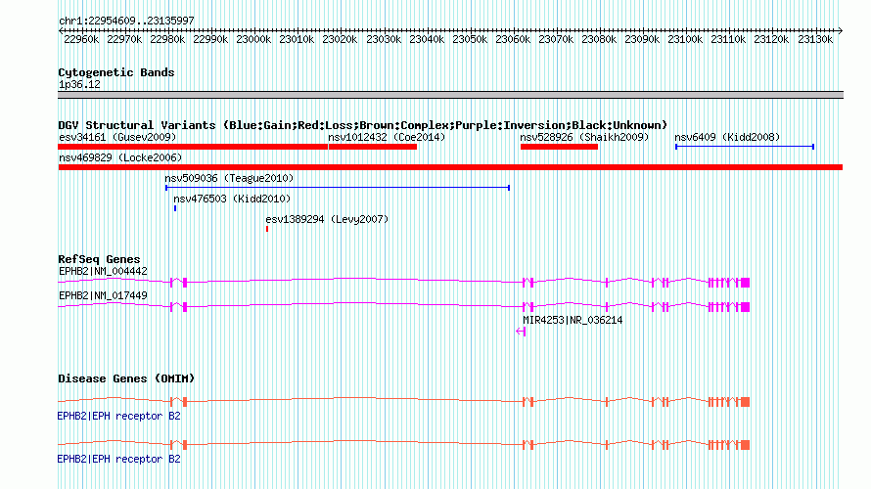Image resolution: width=871 pixels, height=489 pixels.
Task: Click the final exon of the second OMIM EPHB2 gene
Action: pyautogui.click(x=746, y=445)
